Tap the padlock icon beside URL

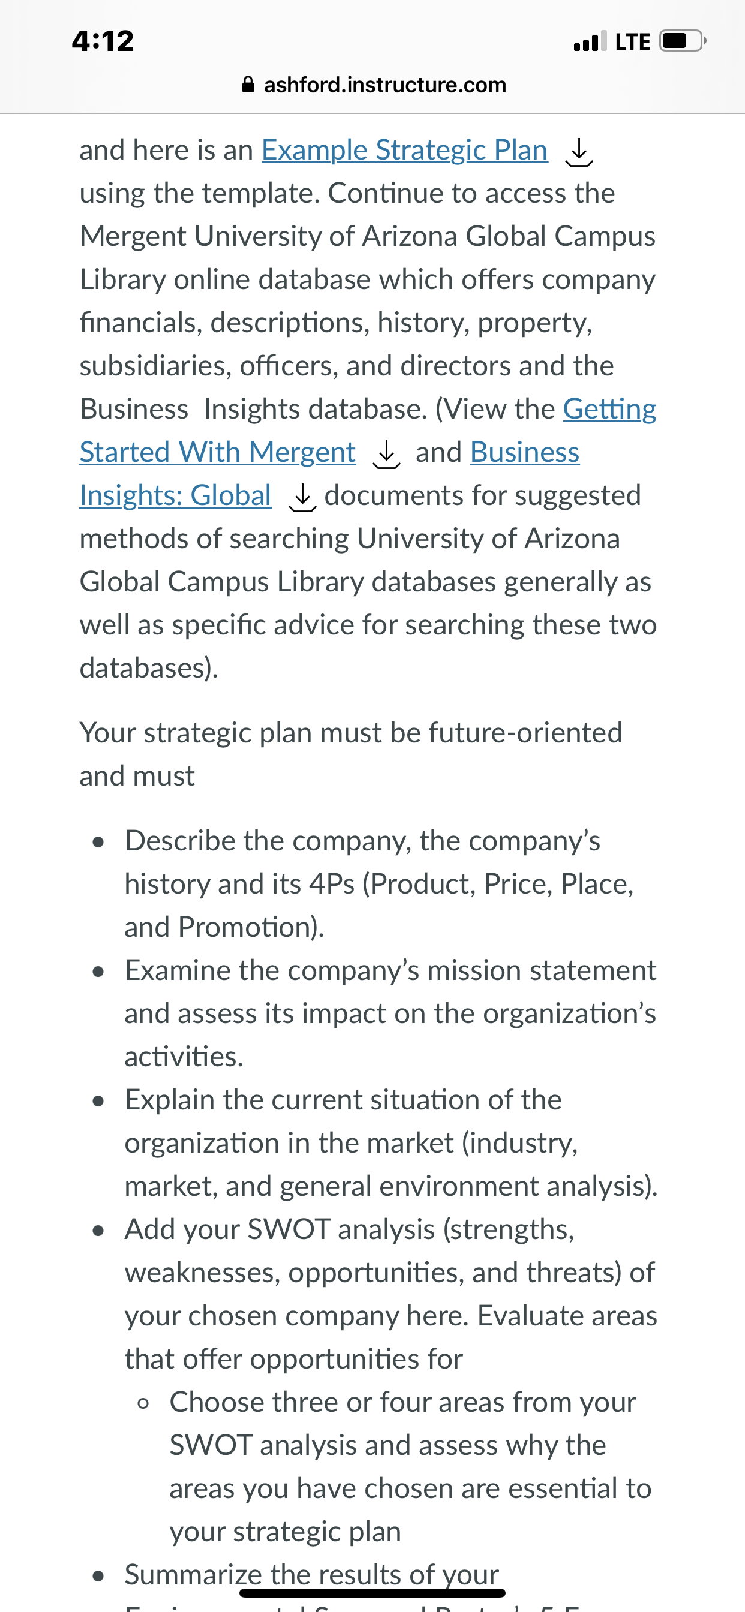pyautogui.click(x=248, y=85)
